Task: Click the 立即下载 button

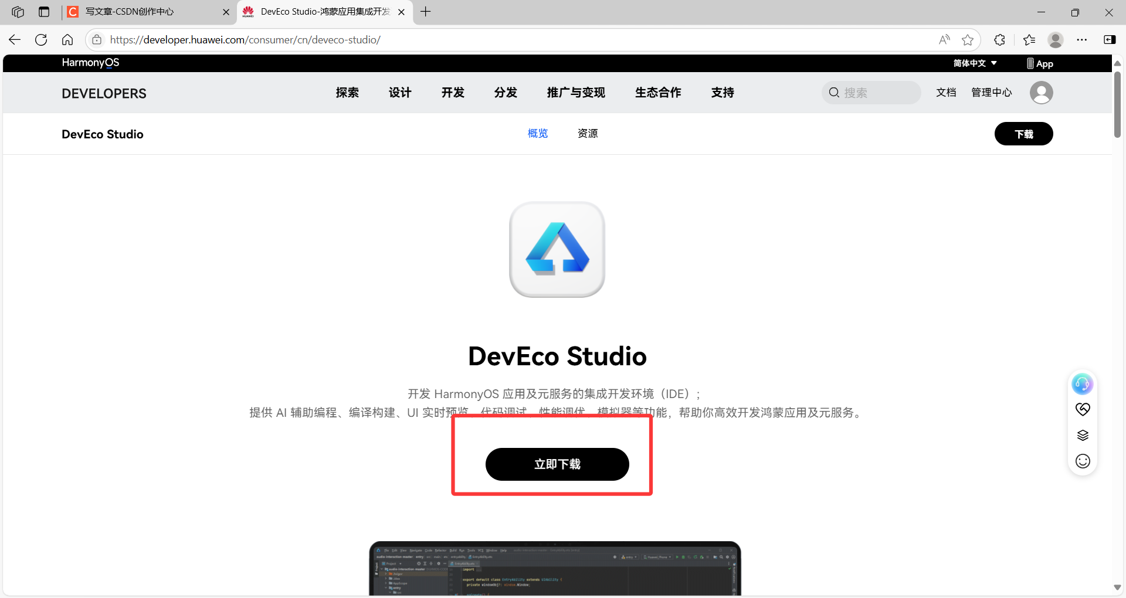Action: click(557, 464)
